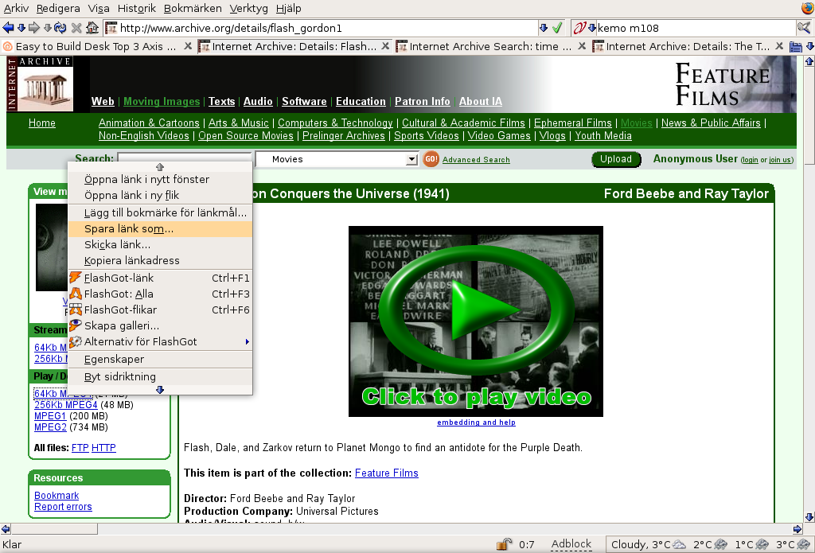Click the 'Cloudy, 3°C' weather icon
The width and height of the screenshot is (815, 553).
click(x=679, y=545)
